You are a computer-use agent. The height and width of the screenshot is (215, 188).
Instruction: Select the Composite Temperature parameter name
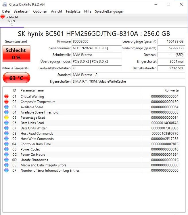(x=38, y=102)
